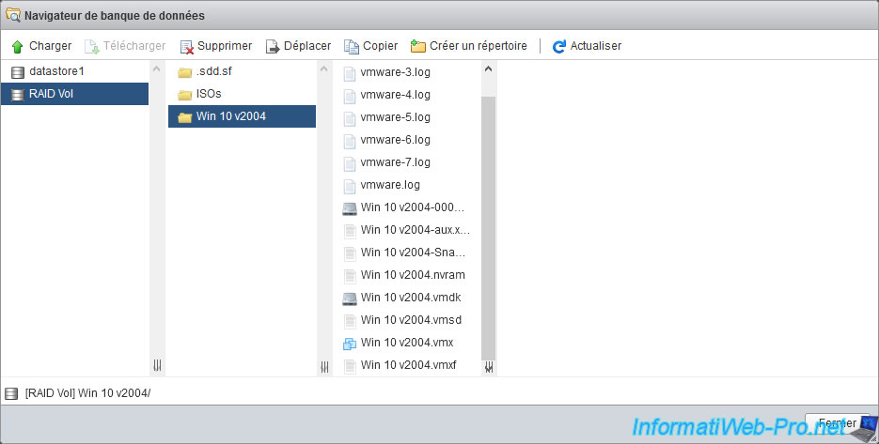Click the file list vertical scrollbar thumb

click(488, 225)
